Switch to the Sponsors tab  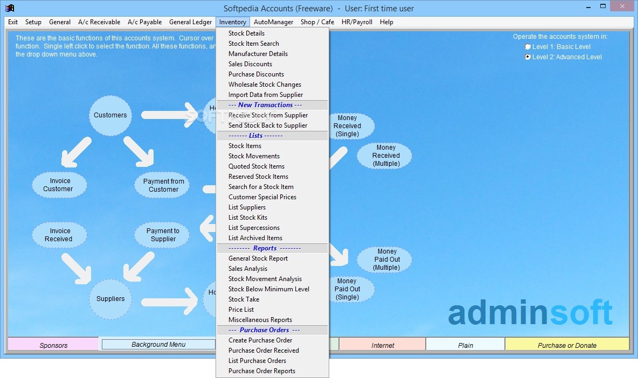53,345
